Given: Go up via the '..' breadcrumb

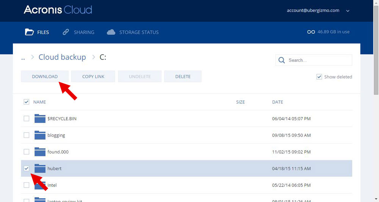Looking at the screenshot, I should pyautogui.click(x=23, y=58).
